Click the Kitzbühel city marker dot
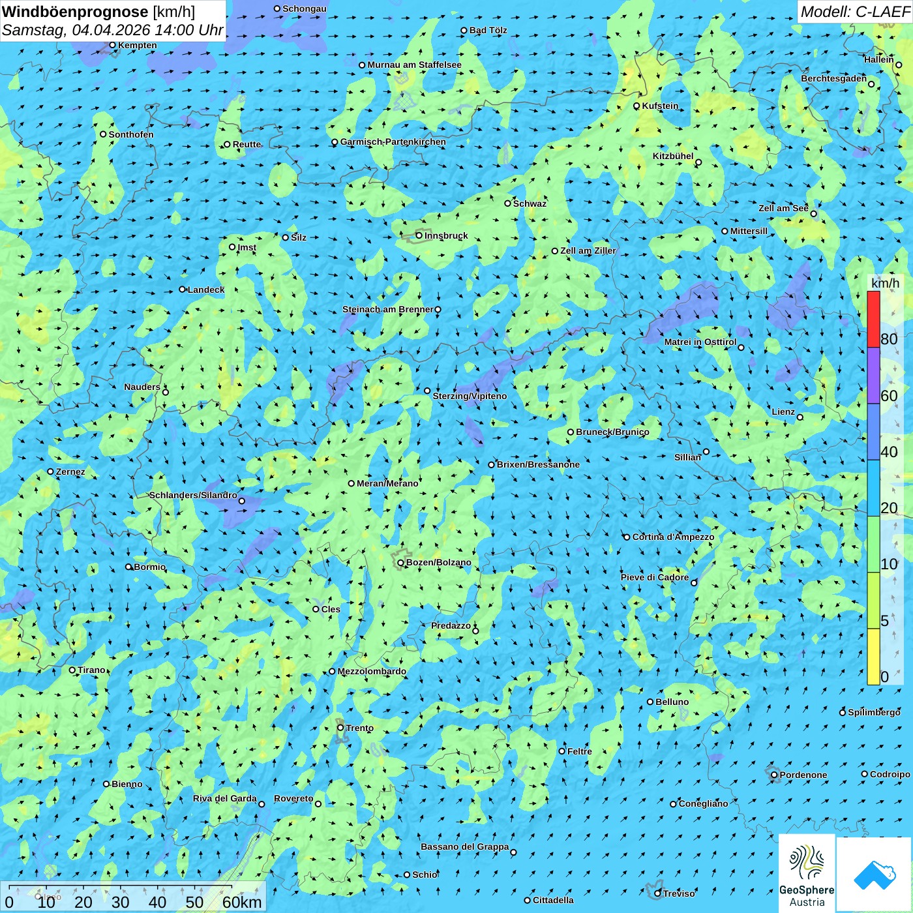This screenshot has height=913, width=913. click(x=698, y=162)
